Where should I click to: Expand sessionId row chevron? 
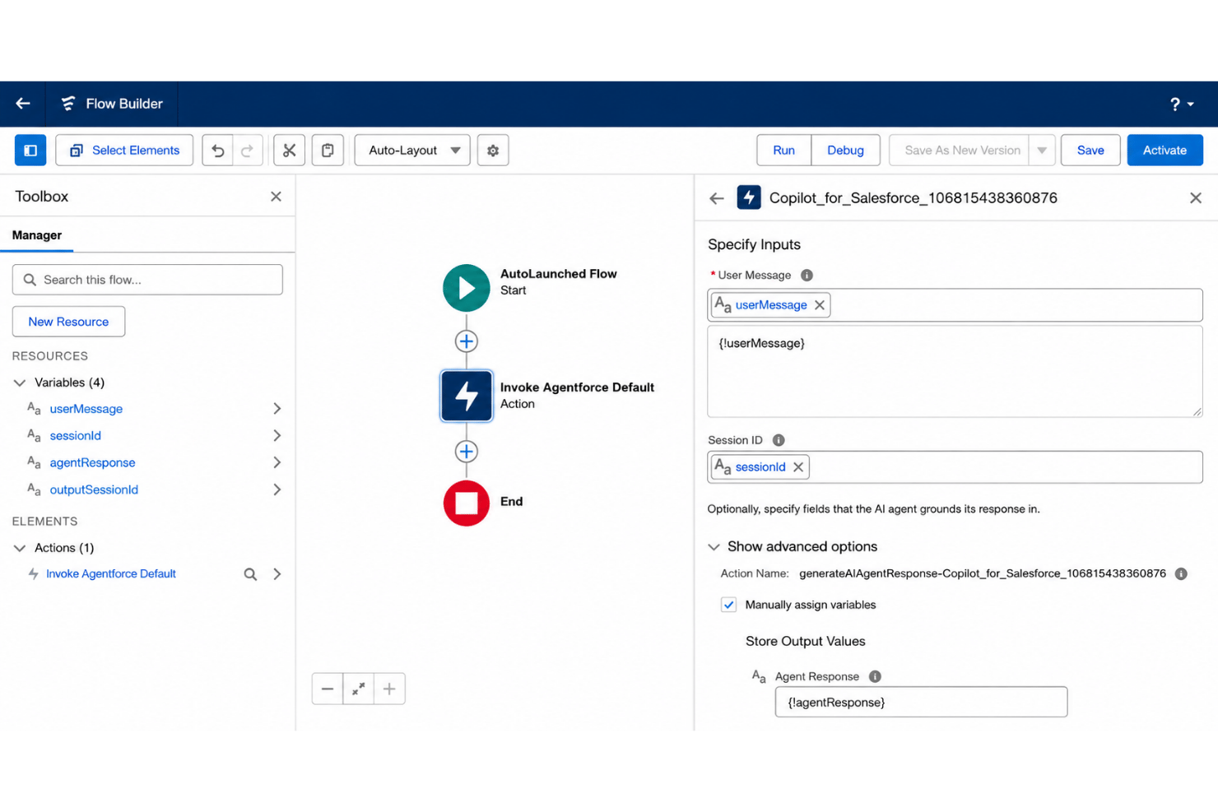(277, 436)
